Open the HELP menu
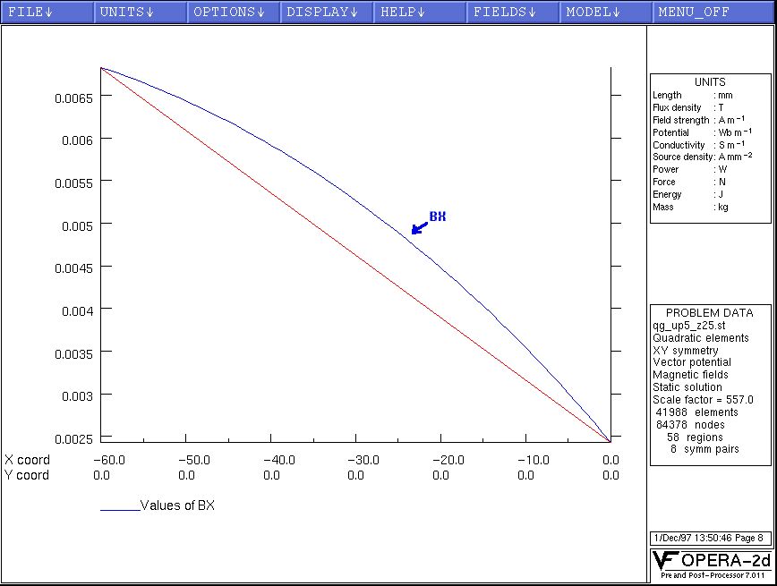This screenshot has height=586, width=777. [x=420, y=12]
